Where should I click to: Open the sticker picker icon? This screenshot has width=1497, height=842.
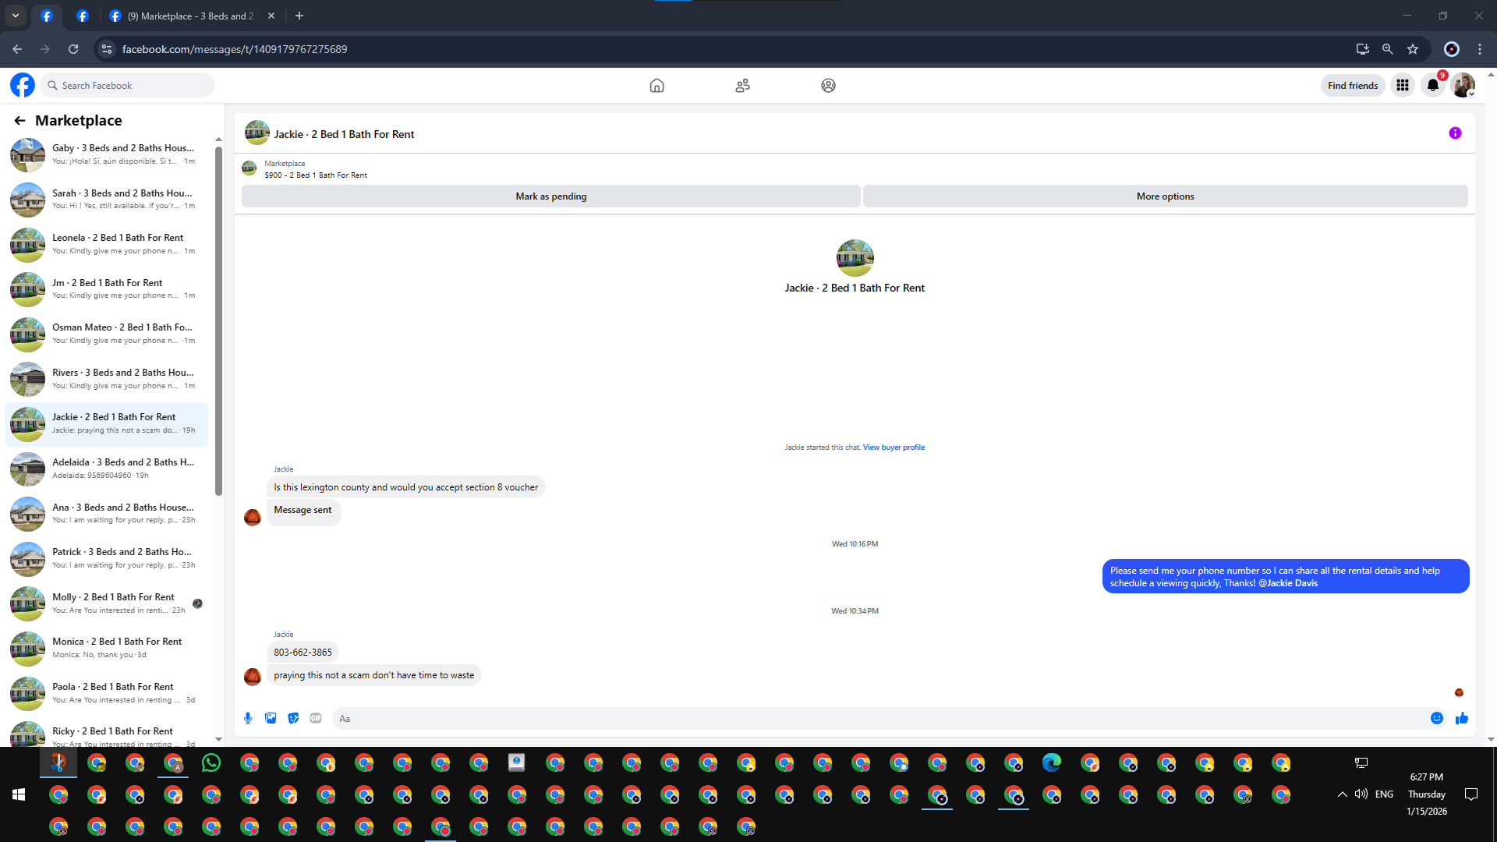pyautogui.click(x=293, y=718)
